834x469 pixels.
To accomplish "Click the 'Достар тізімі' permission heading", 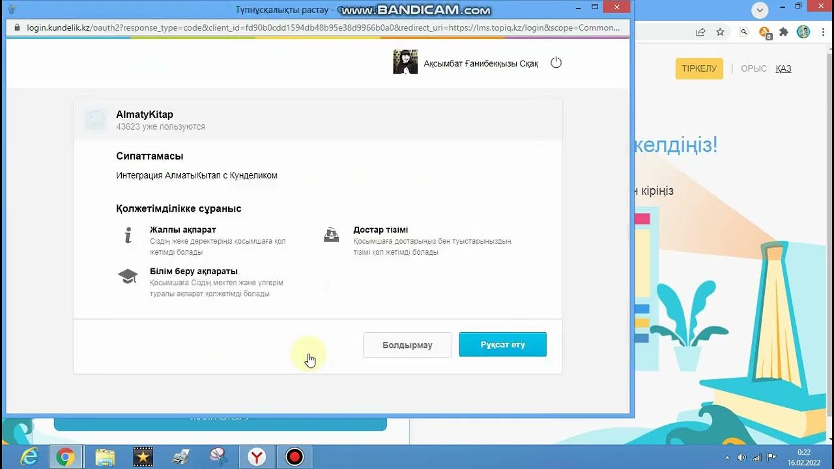I will 381,230.
